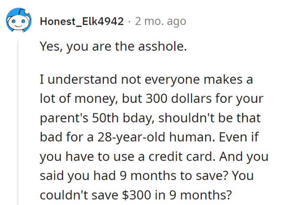This screenshot has height=205, width=281.
Task: Click the '300 dollars' text in the comment
Action: [x=179, y=98]
